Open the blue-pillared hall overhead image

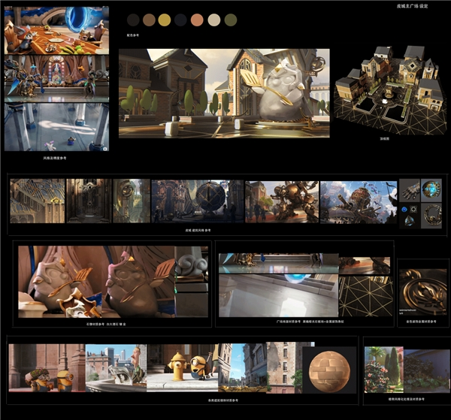pos(56,127)
